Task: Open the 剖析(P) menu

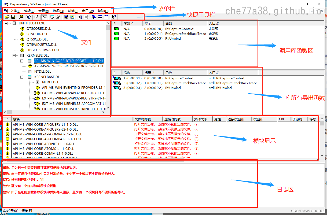Action: click(73, 11)
